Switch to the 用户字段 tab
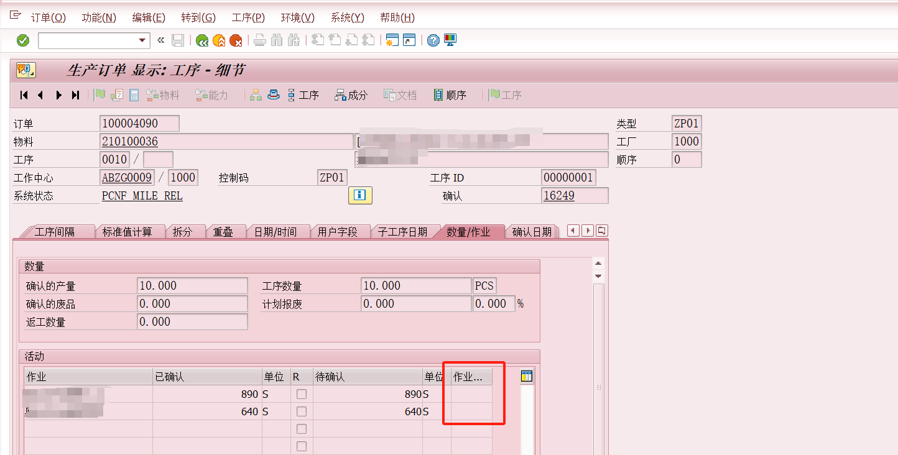The image size is (898, 455). click(337, 232)
